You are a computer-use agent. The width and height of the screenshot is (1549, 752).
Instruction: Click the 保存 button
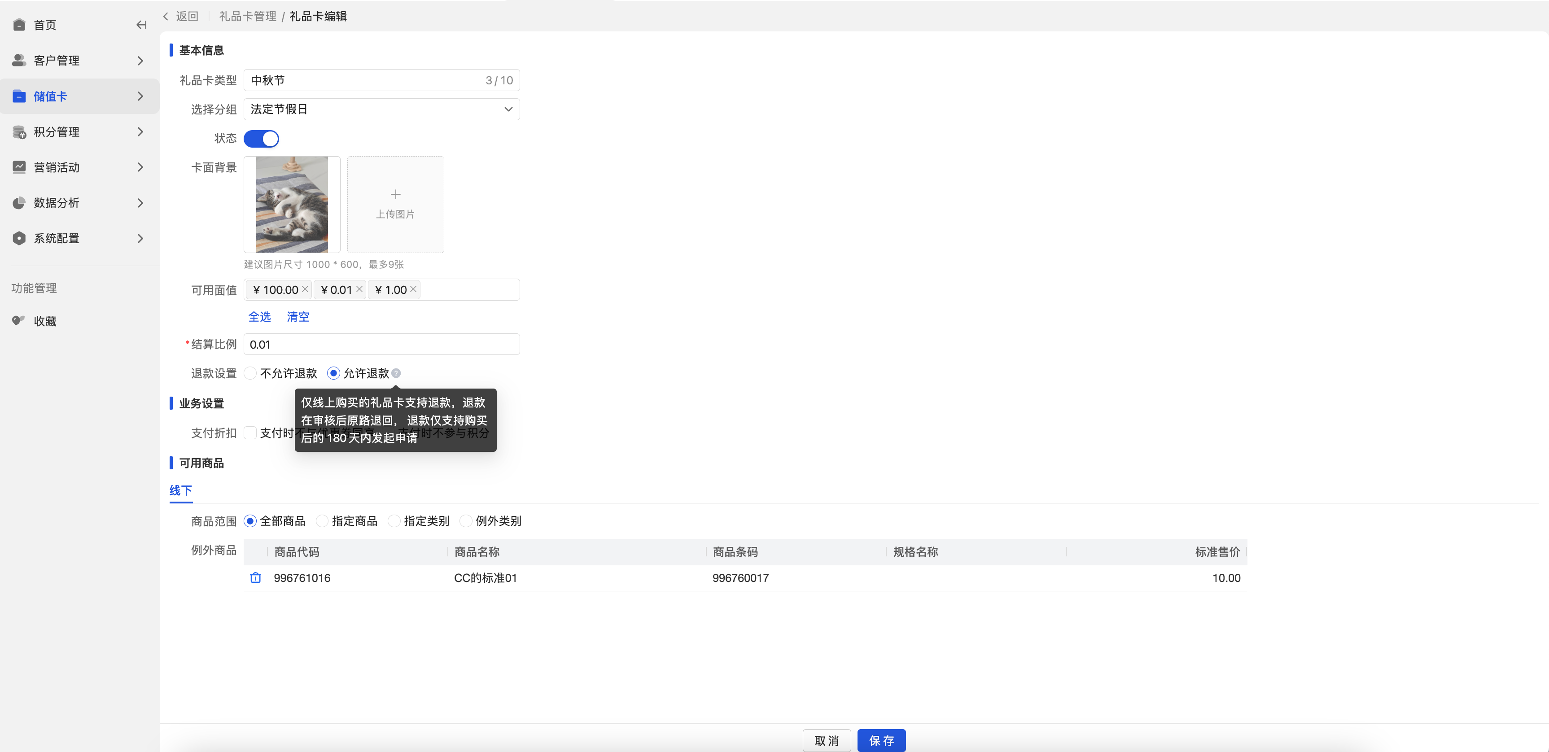tap(882, 741)
